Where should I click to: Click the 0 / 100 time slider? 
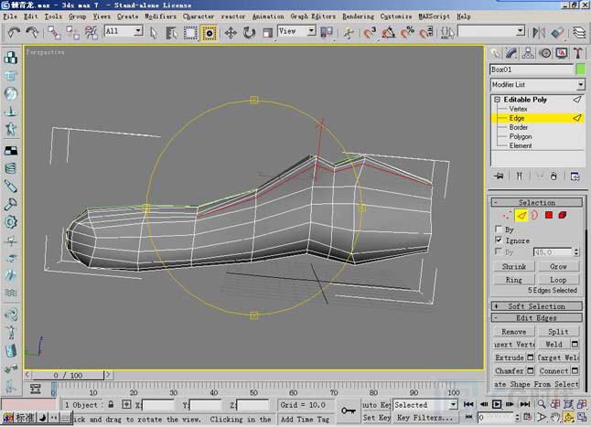pos(68,375)
